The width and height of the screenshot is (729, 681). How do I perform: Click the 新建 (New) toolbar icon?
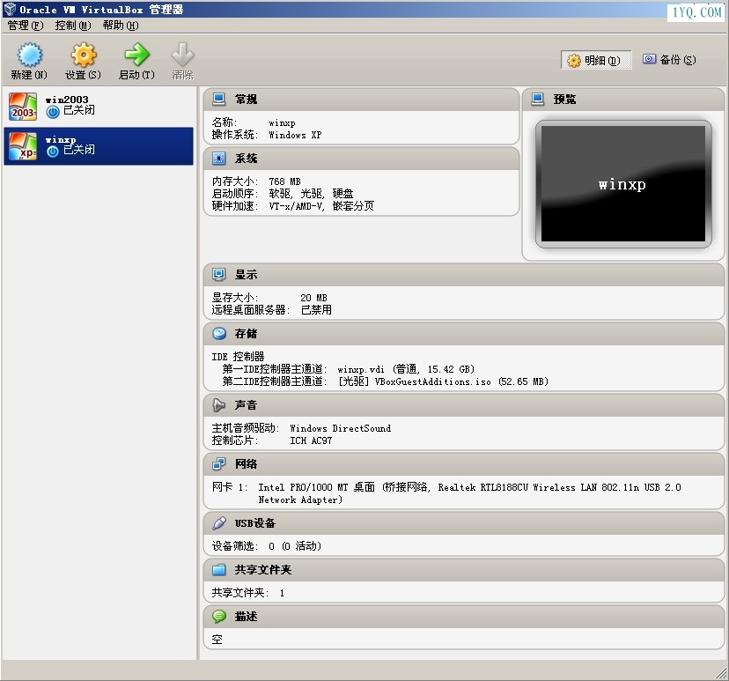click(x=30, y=55)
